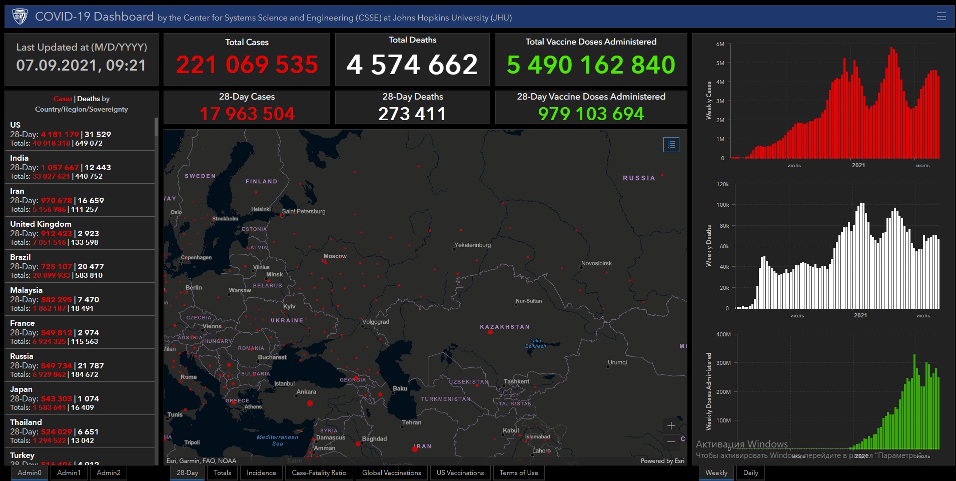
Task: Open the hamburger menu in the header
Action: click(x=941, y=17)
